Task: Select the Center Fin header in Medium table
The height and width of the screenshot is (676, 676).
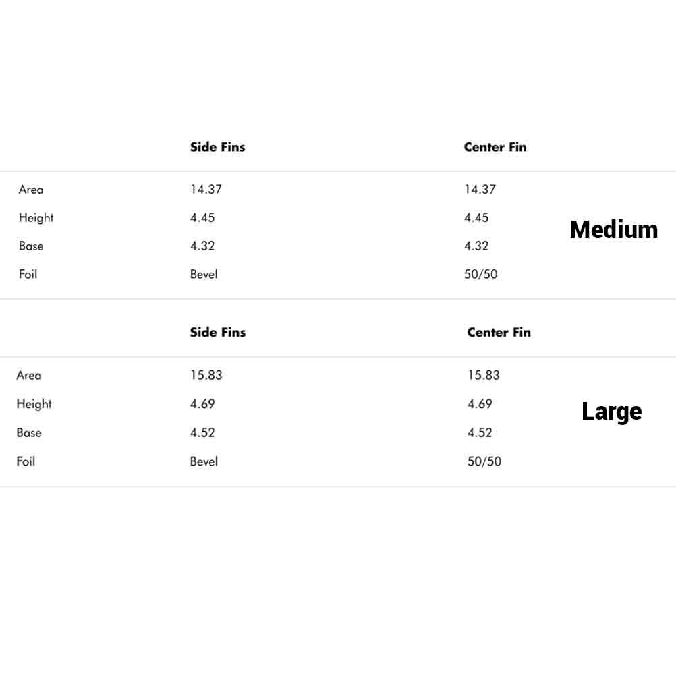Action: (x=495, y=147)
